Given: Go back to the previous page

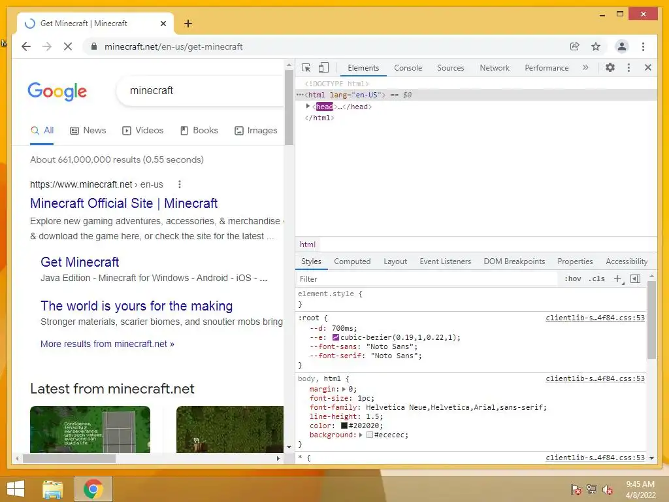Looking at the screenshot, I should (26, 46).
